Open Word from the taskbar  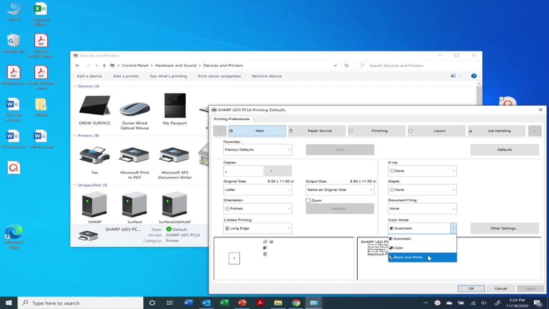click(187, 303)
